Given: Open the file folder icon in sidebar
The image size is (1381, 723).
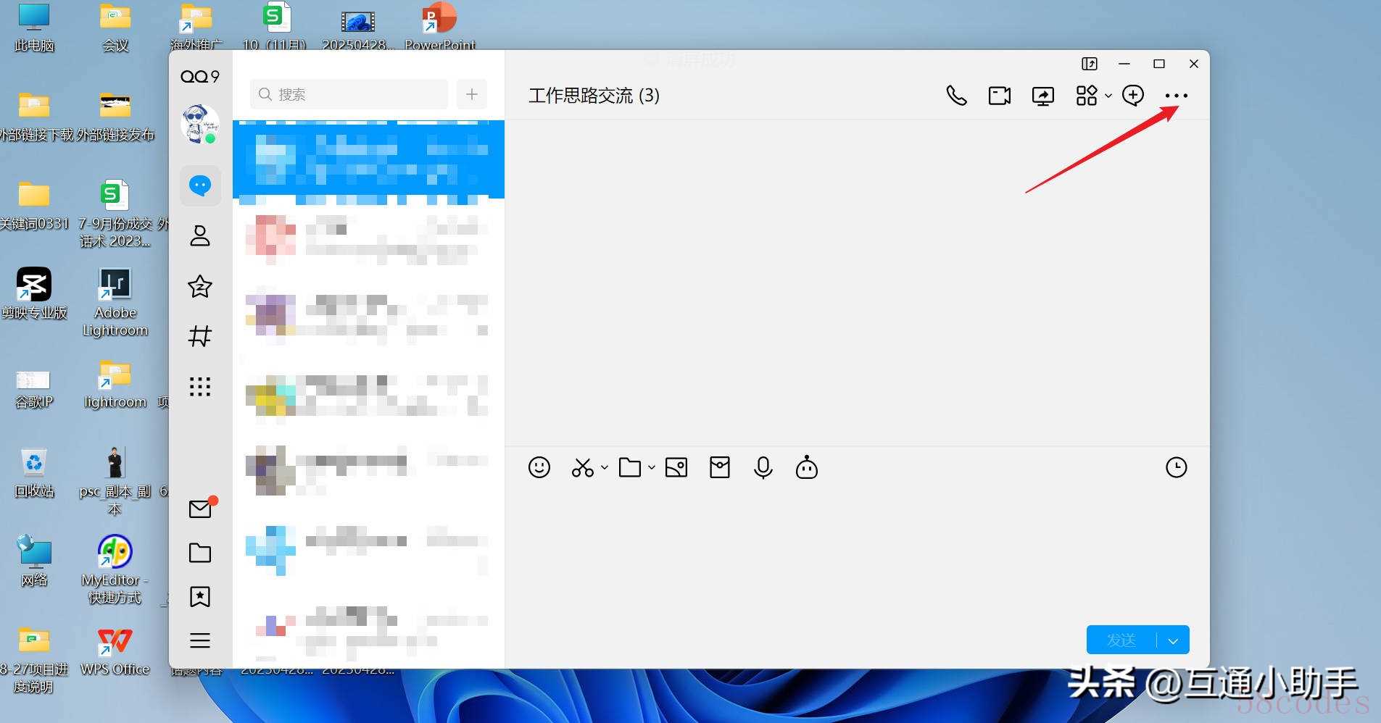Looking at the screenshot, I should point(200,553).
